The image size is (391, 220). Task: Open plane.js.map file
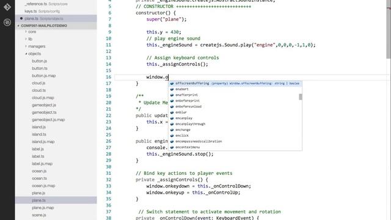point(43,208)
